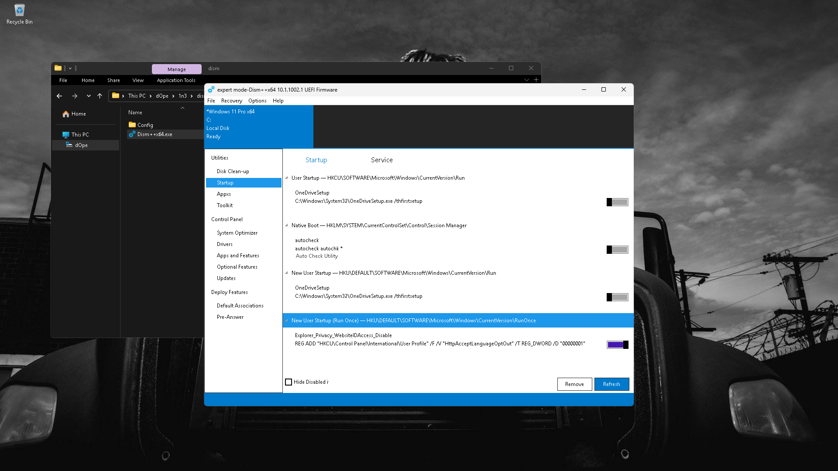Expand breadcrumb arrow after This PC

pyautogui.click(x=151, y=96)
